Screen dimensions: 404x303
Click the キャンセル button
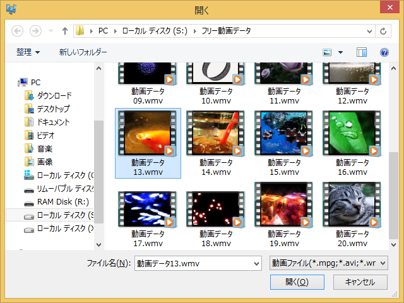(360, 282)
